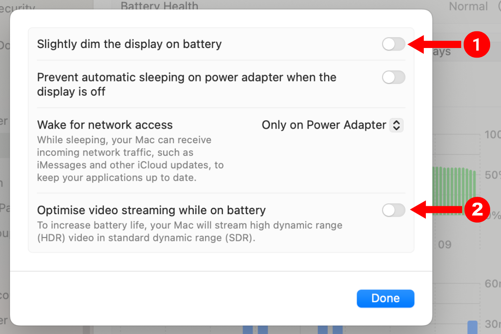The width and height of the screenshot is (501, 334).
Task: Click the 'Optimise video streaming while on battery' label
Action: click(x=151, y=210)
